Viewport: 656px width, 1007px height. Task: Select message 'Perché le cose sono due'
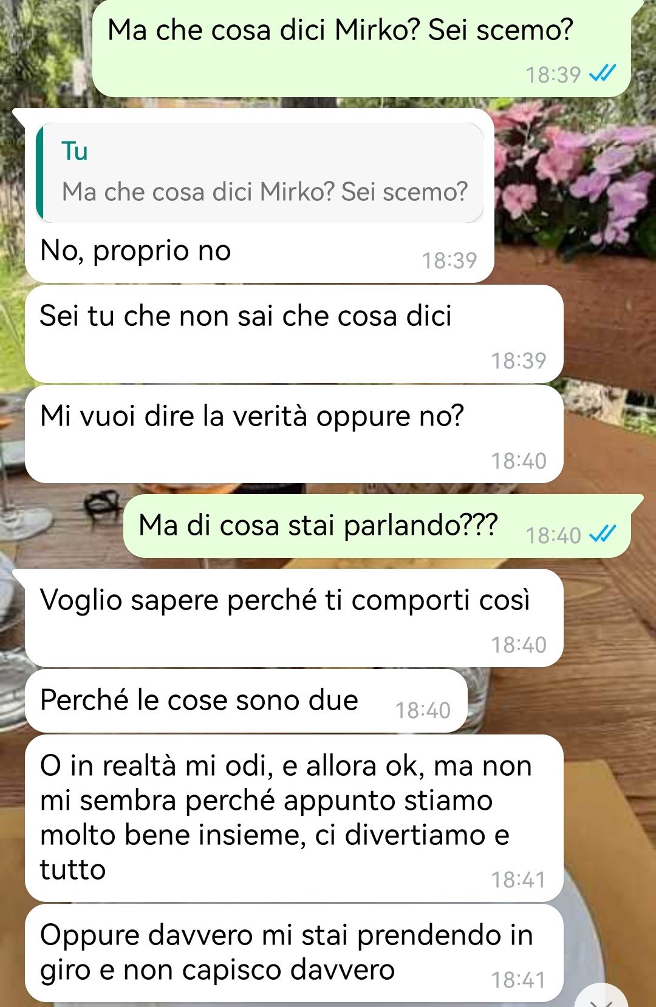click(x=246, y=700)
